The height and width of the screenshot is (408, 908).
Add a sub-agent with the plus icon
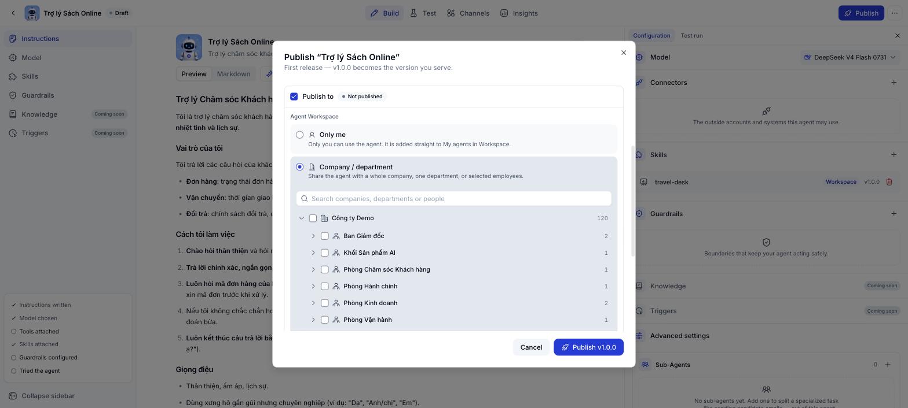(x=888, y=365)
